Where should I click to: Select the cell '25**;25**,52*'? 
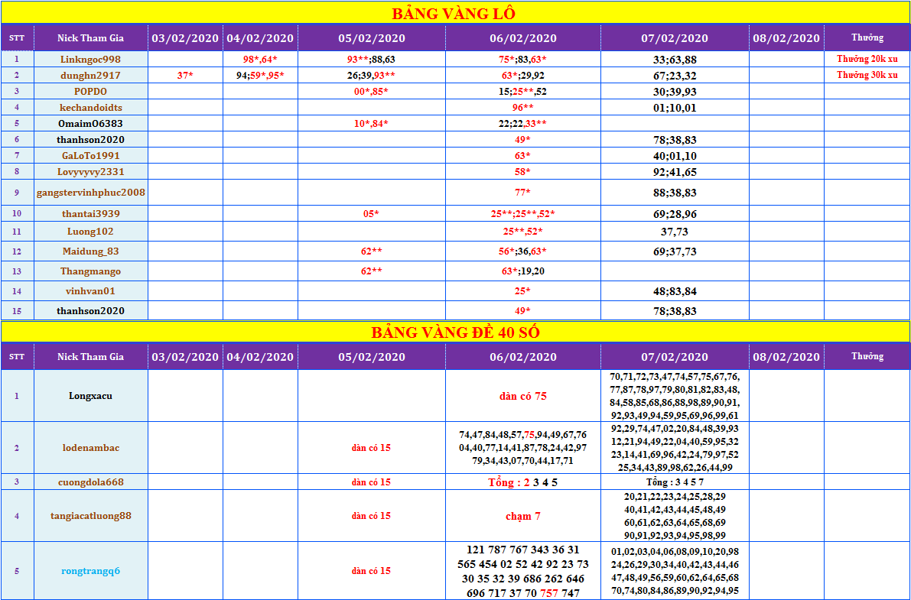(523, 214)
